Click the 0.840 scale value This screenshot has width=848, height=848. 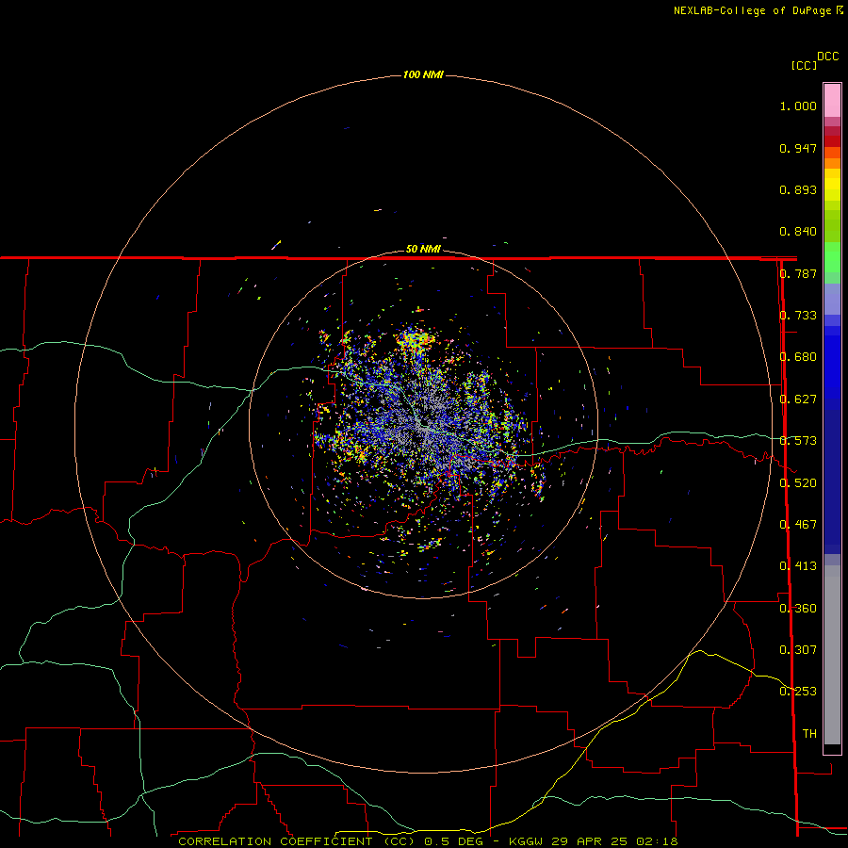[798, 232]
